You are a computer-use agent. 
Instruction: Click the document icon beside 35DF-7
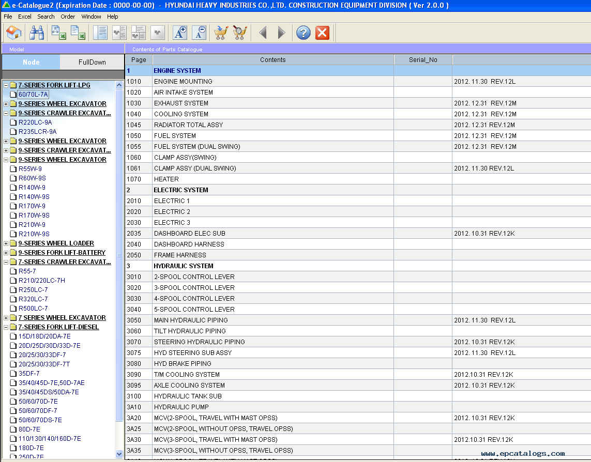pos(13,374)
